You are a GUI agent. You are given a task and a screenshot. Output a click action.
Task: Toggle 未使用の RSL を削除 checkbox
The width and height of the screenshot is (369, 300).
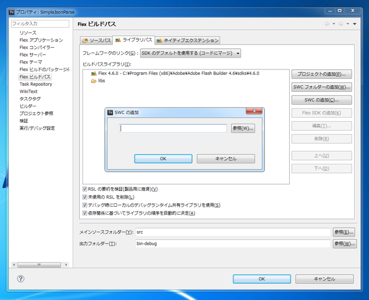click(x=85, y=197)
